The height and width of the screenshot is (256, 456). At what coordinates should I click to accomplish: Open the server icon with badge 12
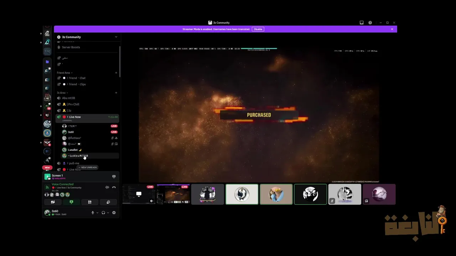click(x=47, y=106)
